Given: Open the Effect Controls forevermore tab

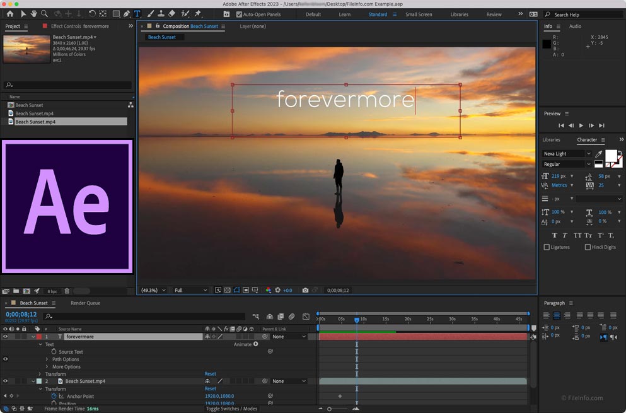Looking at the screenshot, I should click(80, 26).
